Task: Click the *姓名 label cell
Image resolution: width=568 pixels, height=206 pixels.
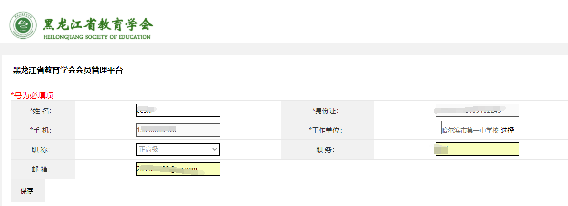Action: pyautogui.click(x=43, y=111)
